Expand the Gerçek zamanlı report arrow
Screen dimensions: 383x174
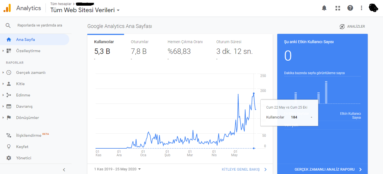pyautogui.click(x=3, y=72)
